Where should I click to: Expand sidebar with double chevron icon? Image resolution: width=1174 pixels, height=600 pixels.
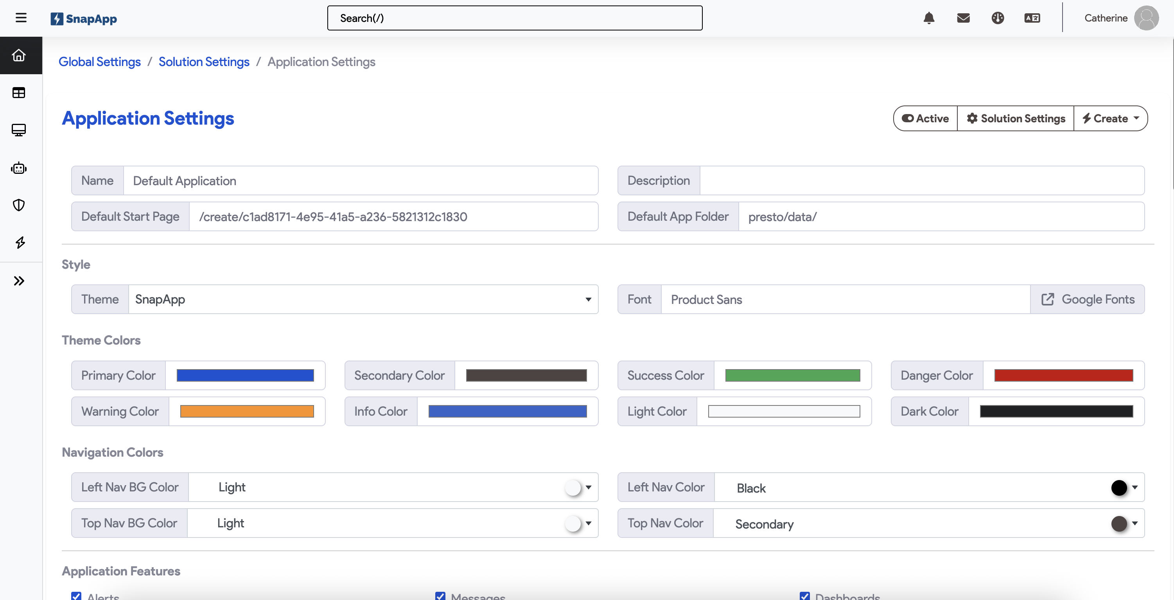[19, 281]
